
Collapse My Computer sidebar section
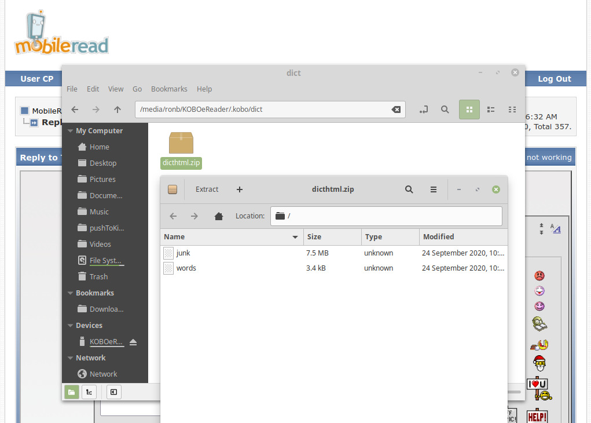pos(70,131)
